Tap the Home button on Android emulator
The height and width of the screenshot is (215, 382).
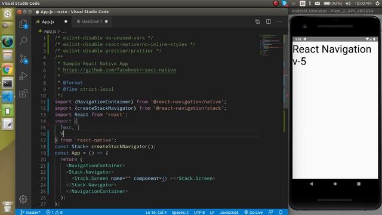(x=335, y=184)
